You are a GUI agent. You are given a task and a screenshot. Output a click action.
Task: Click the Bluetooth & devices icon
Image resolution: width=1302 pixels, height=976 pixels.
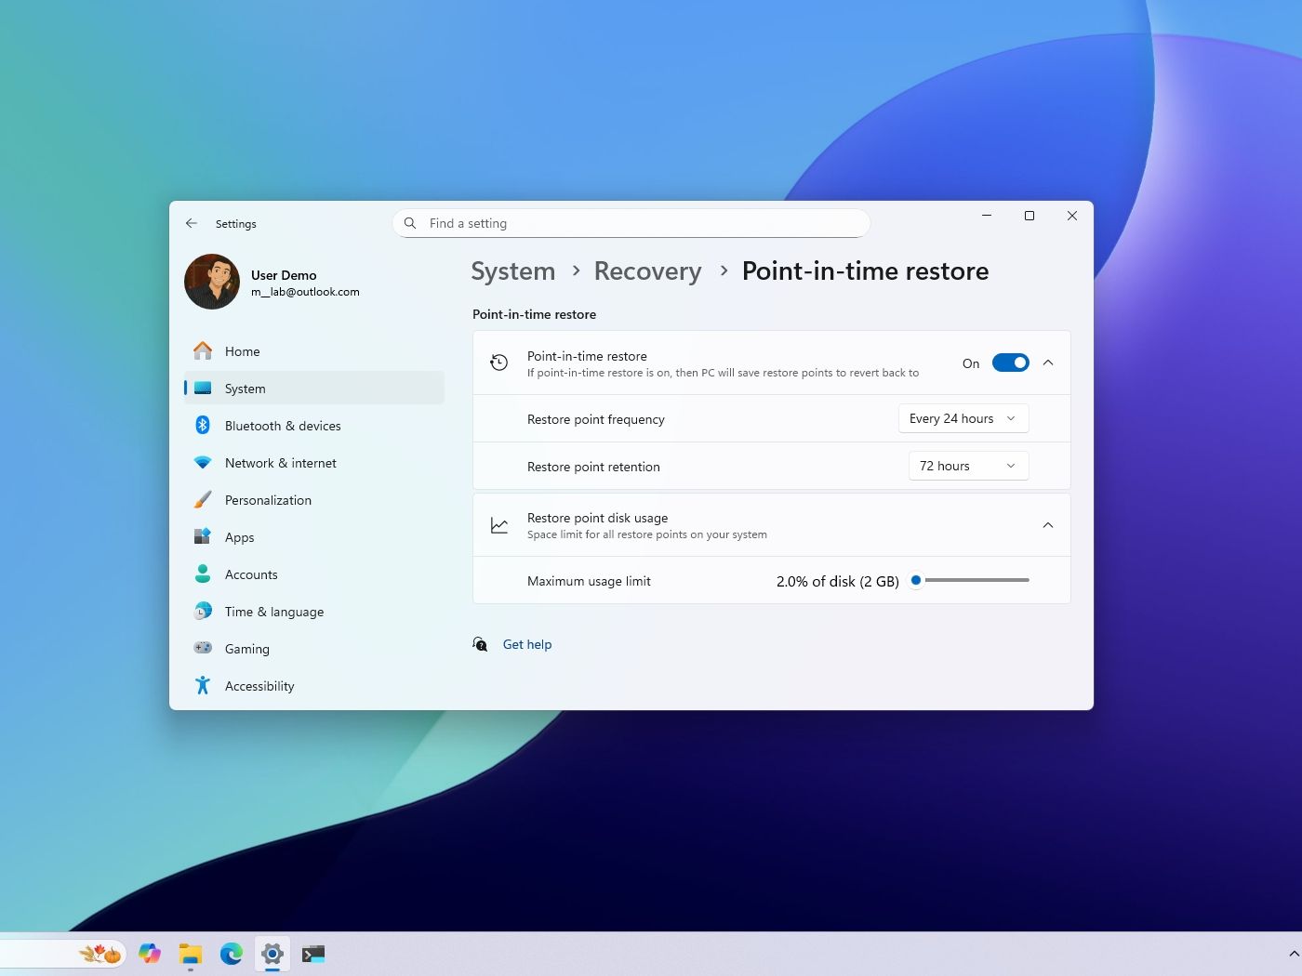203,425
